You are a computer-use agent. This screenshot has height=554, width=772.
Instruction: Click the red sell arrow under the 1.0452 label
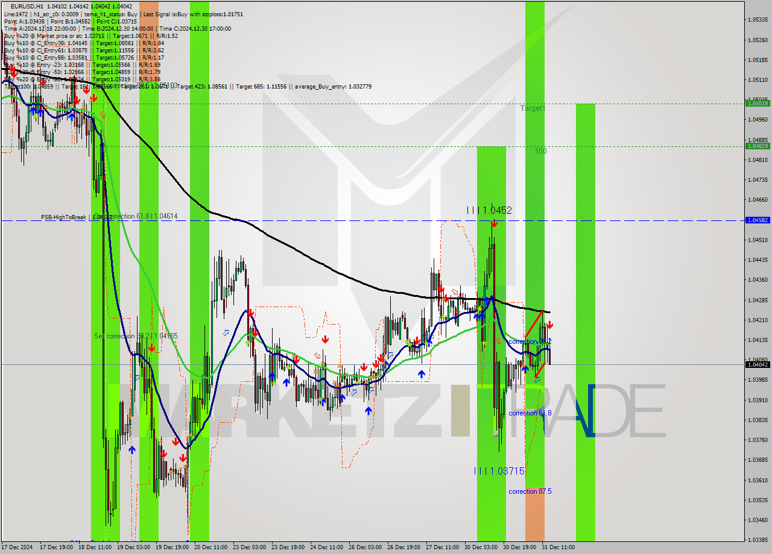click(494, 223)
